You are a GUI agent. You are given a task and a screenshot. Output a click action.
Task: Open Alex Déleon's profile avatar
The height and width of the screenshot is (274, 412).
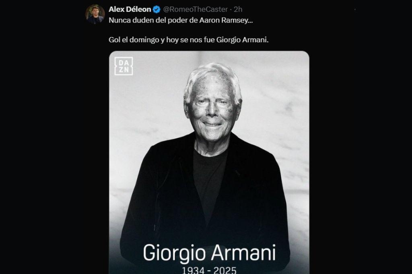click(x=95, y=14)
